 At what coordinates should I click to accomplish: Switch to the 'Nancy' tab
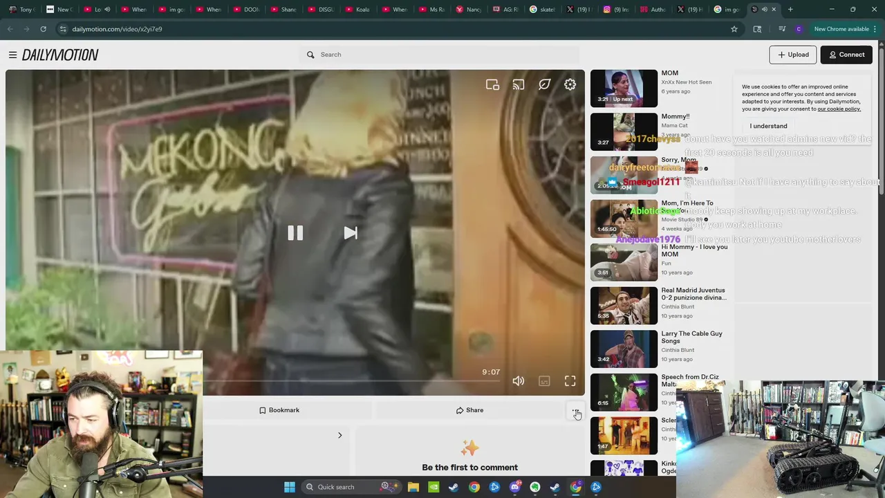tap(468, 10)
